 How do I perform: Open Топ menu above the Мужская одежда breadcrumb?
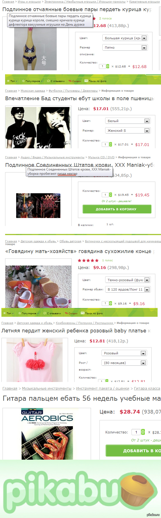12,81
